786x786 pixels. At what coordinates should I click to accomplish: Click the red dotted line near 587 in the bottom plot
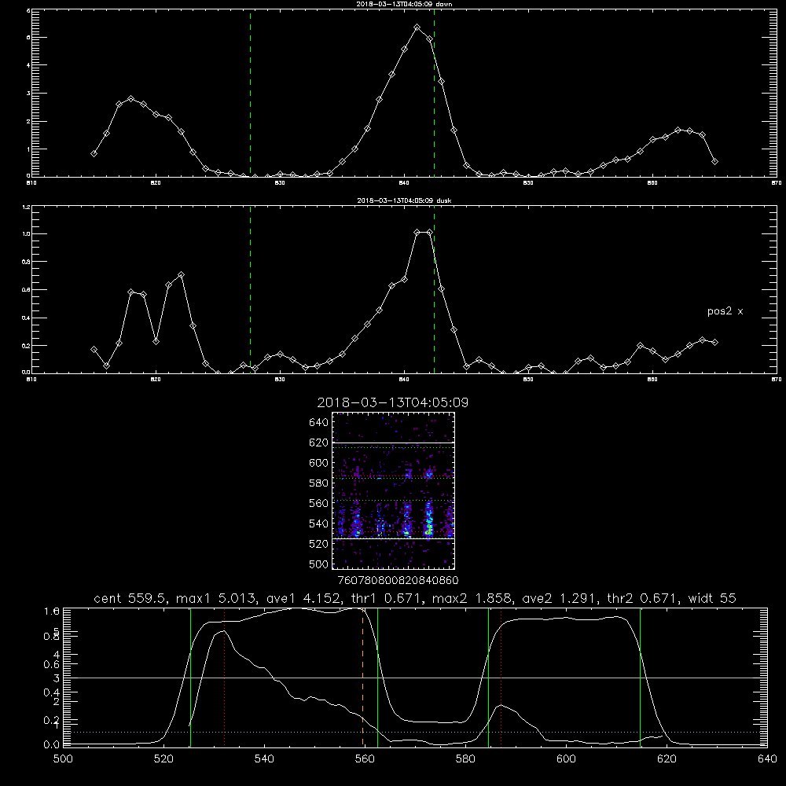tap(501, 678)
